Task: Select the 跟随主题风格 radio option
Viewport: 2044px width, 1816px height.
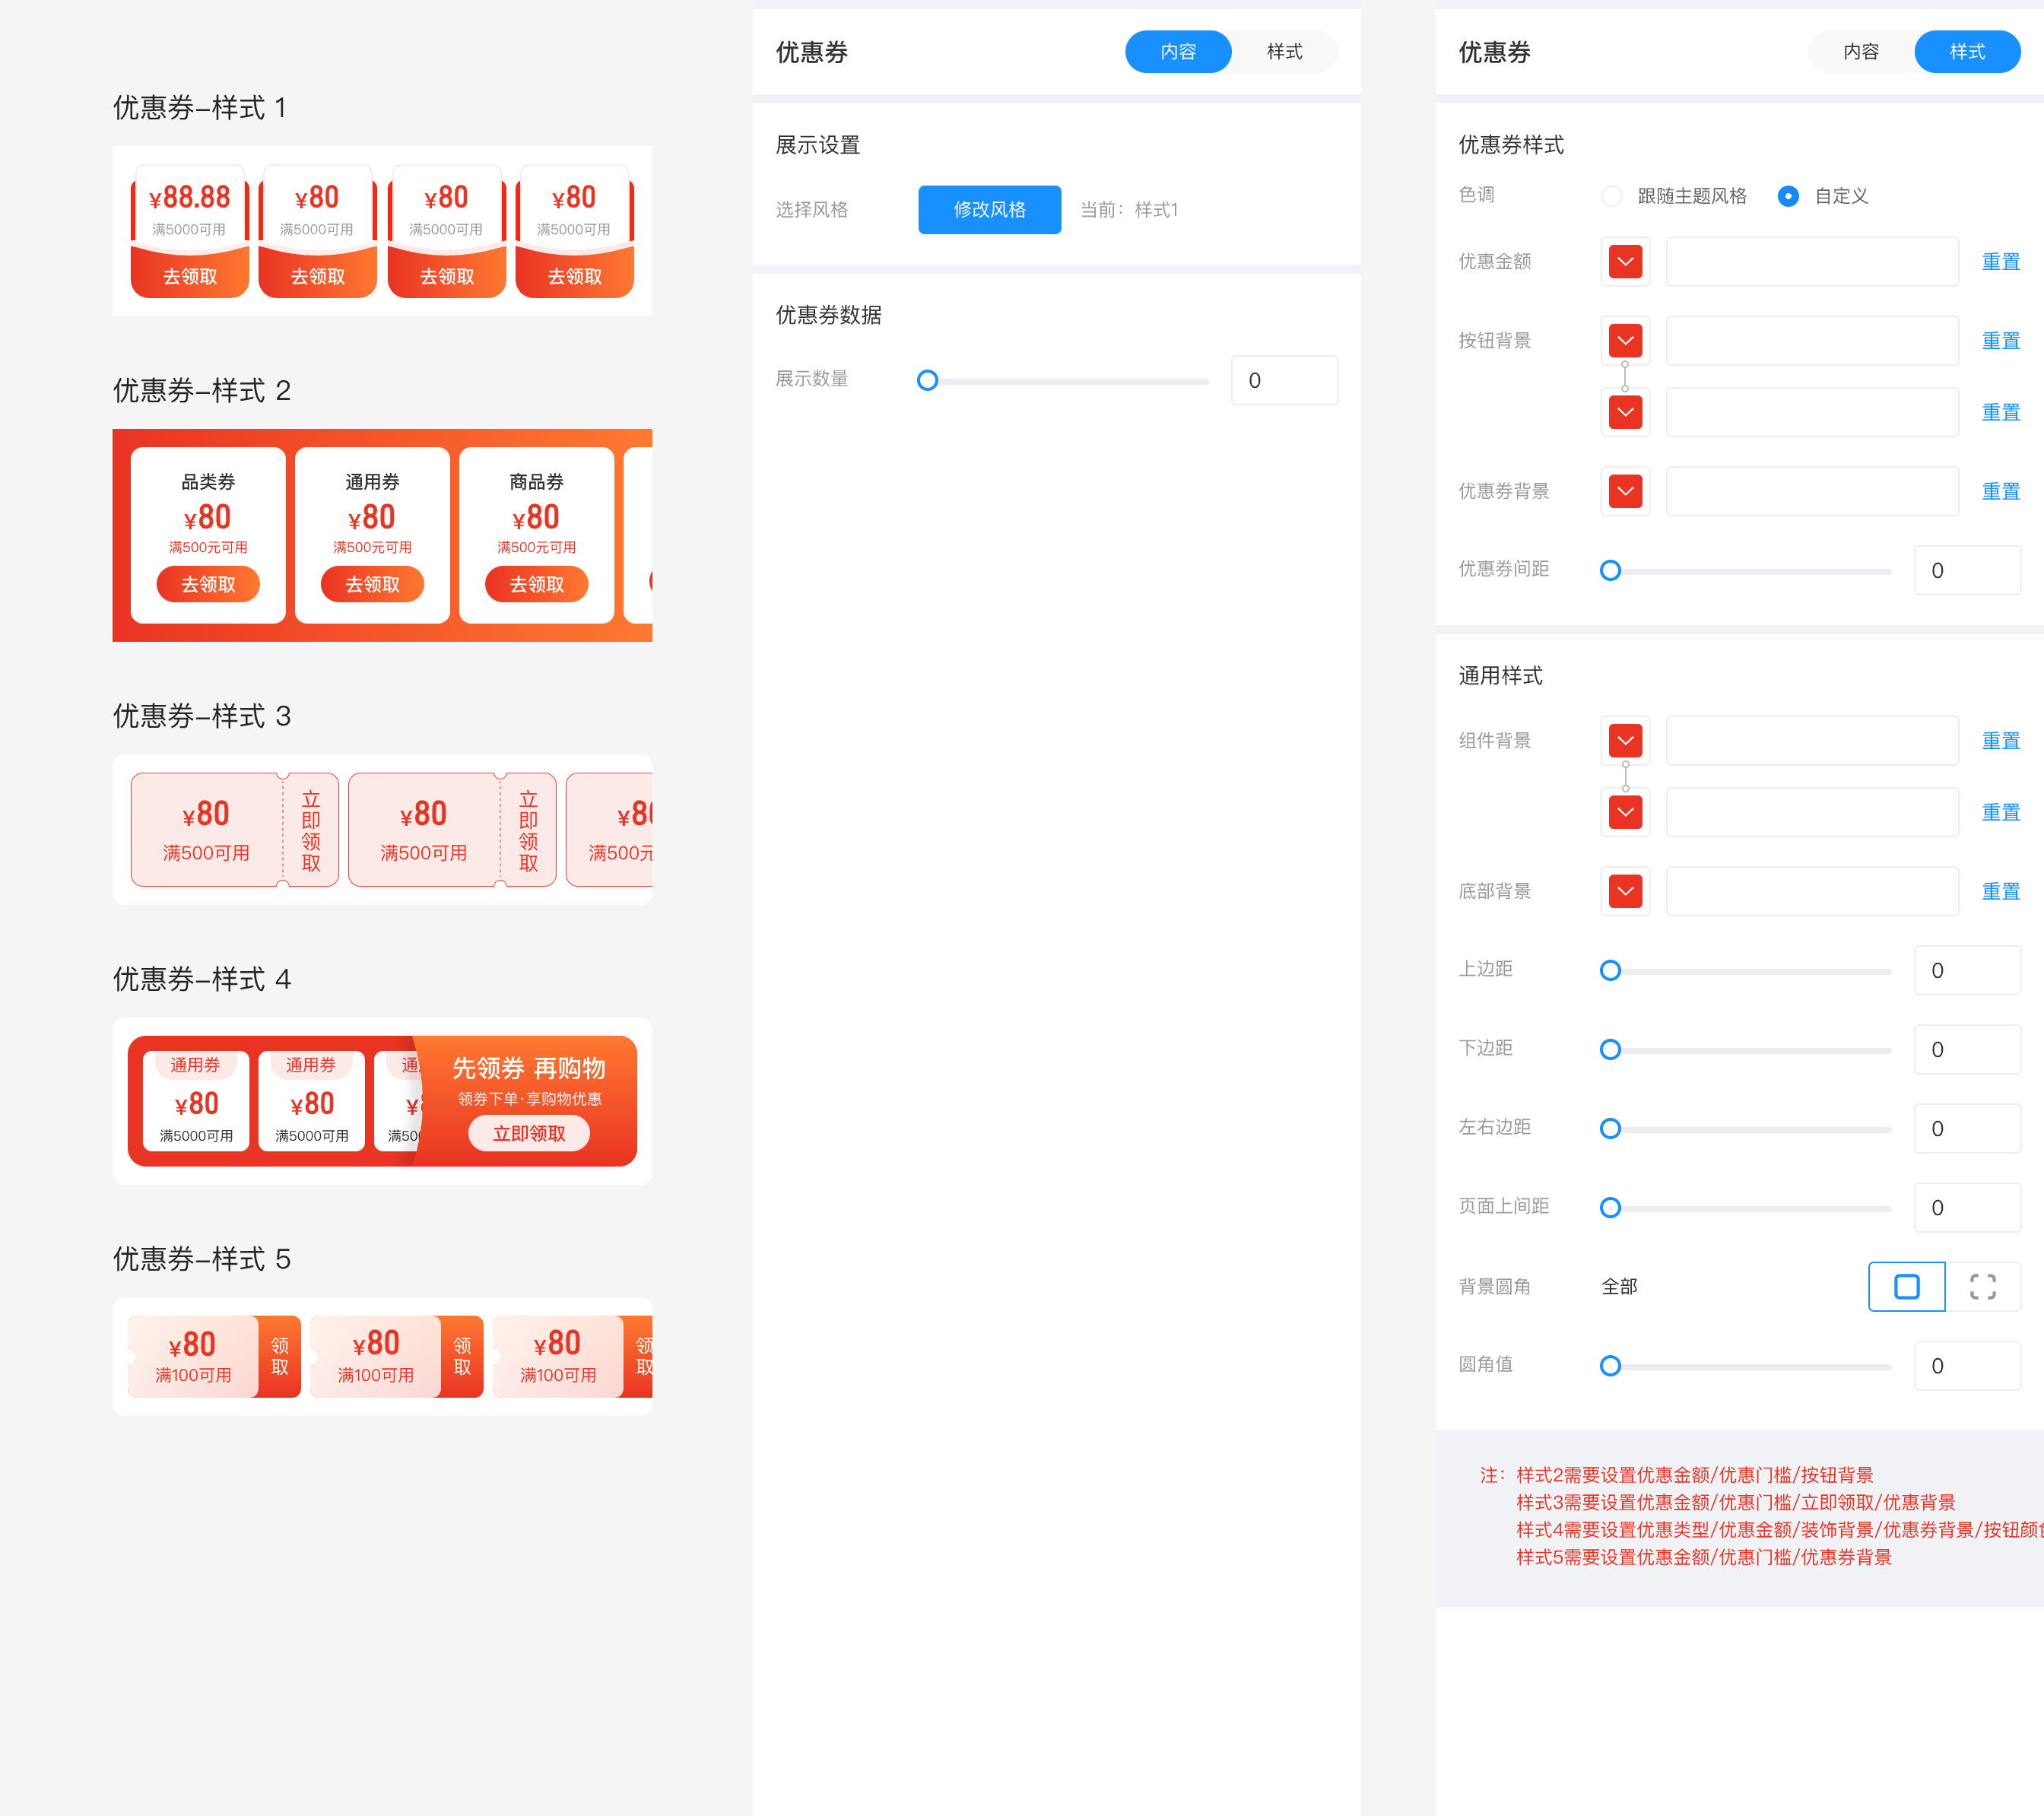Action: click(1611, 196)
